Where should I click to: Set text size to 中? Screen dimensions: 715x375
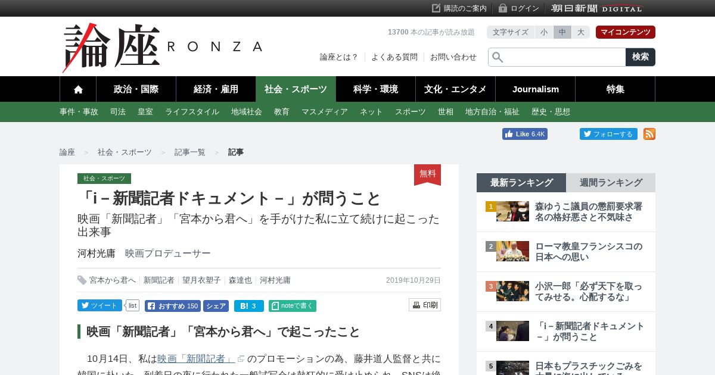(x=562, y=32)
